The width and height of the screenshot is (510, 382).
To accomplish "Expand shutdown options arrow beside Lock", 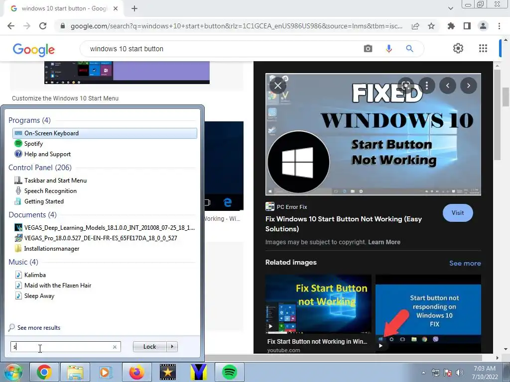I will 172,347.
